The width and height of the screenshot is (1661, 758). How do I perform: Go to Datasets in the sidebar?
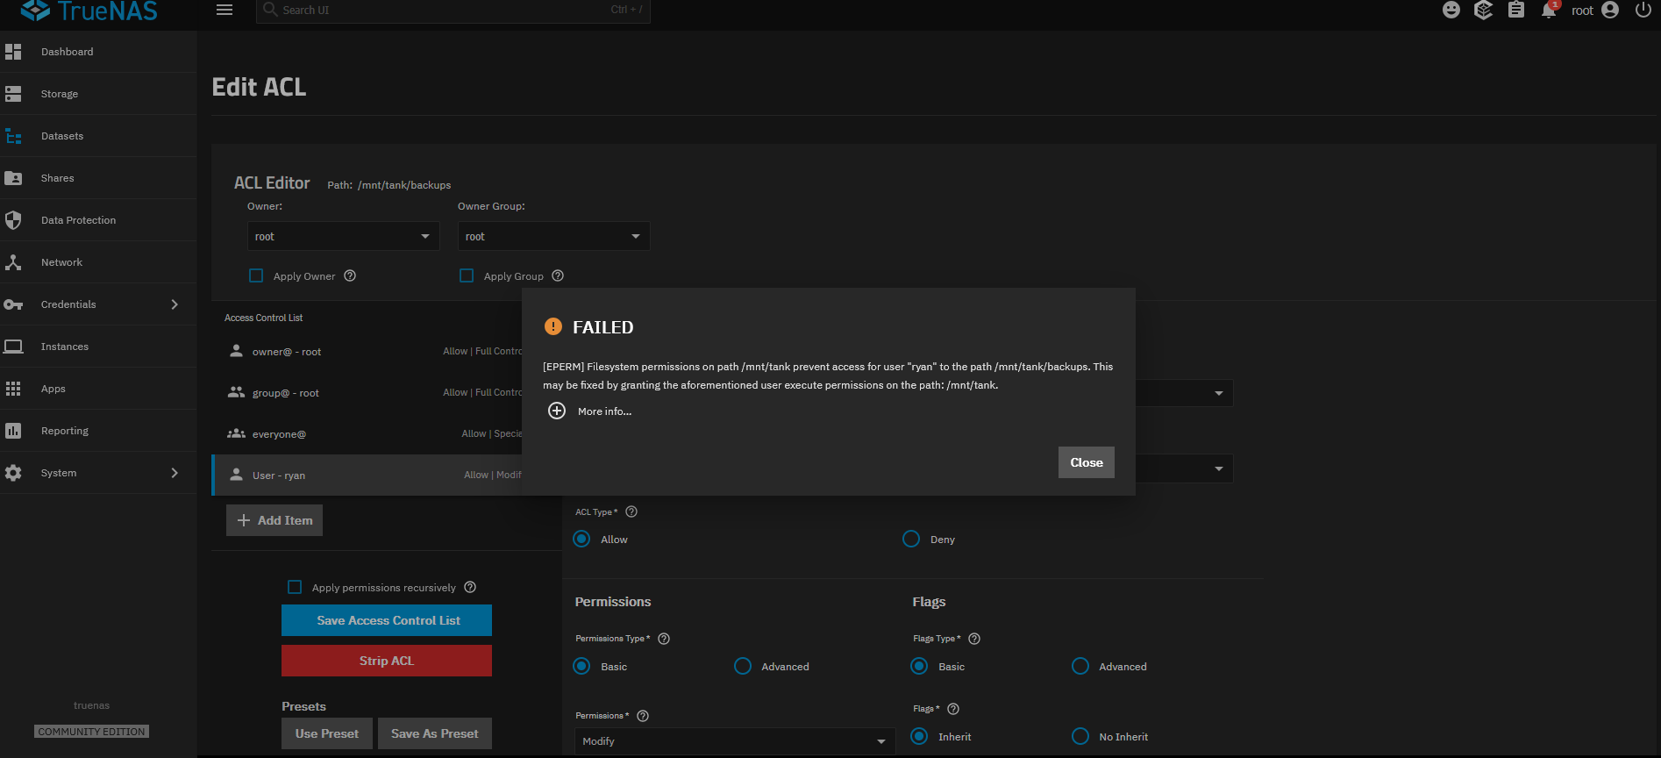(62, 136)
